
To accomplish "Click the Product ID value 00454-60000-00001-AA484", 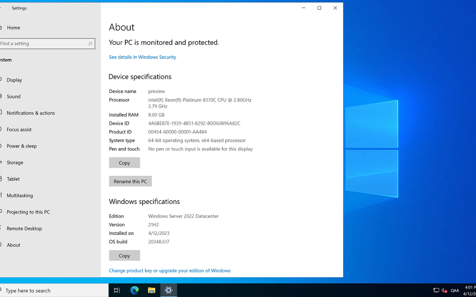I will pos(177,132).
